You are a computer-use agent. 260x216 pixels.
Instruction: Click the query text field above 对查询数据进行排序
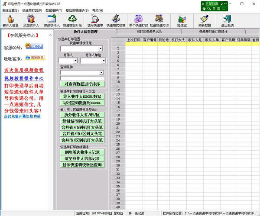pos(82,78)
